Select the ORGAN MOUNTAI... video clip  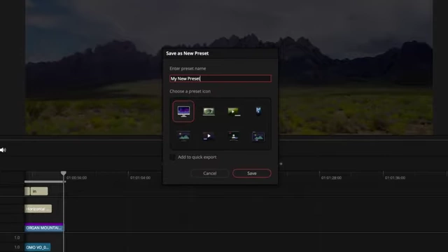[43, 227]
